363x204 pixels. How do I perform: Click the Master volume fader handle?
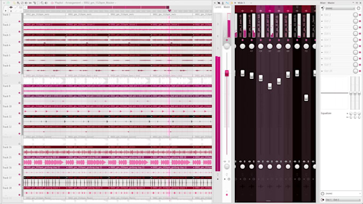coord(227,73)
